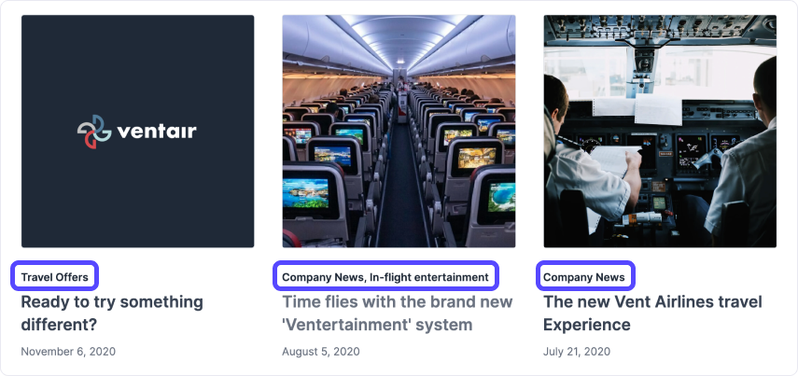Click the November 6, 2020 date
The height and width of the screenshot is (376, 798).
click(x=68, y=352)
